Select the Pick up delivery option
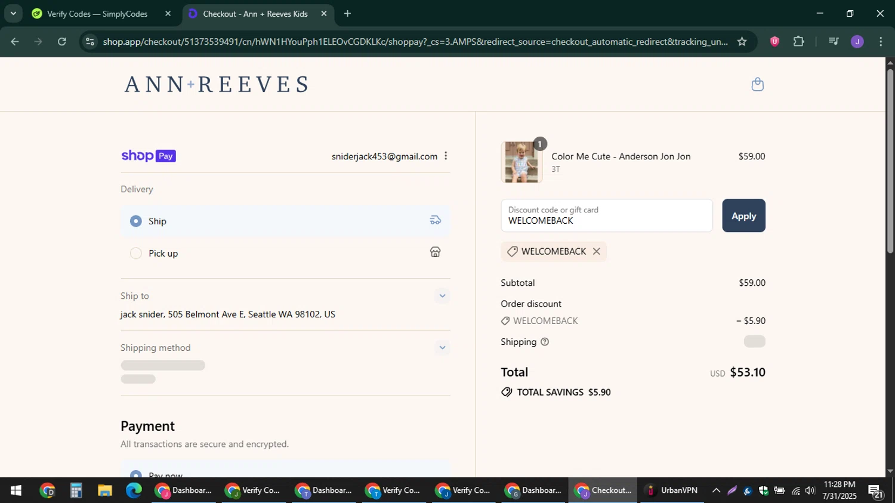The image size is (895, 503). tap(136, 254)
